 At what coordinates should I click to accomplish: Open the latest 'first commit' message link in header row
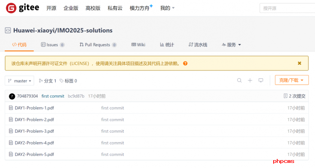click(53, 96)
